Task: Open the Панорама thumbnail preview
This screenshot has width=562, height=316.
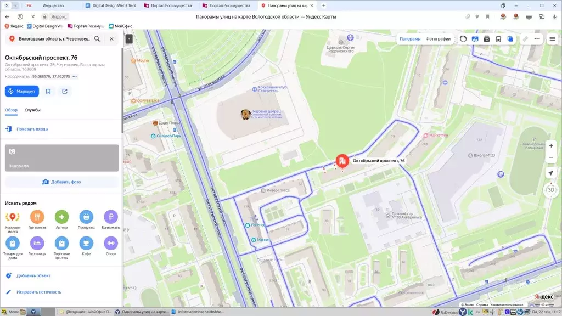Action: click(61, 158)
